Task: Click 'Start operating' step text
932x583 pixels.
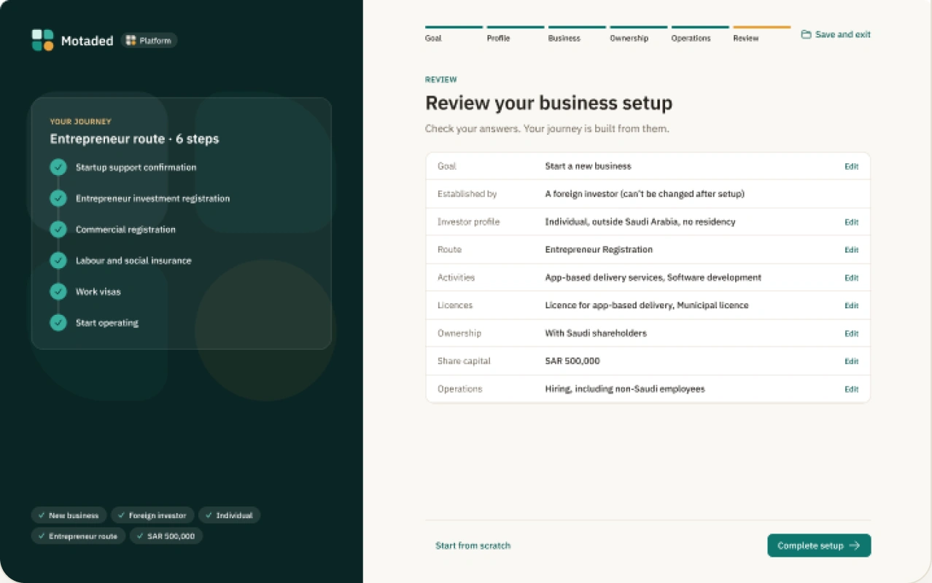Action: (x=107, y=323)
